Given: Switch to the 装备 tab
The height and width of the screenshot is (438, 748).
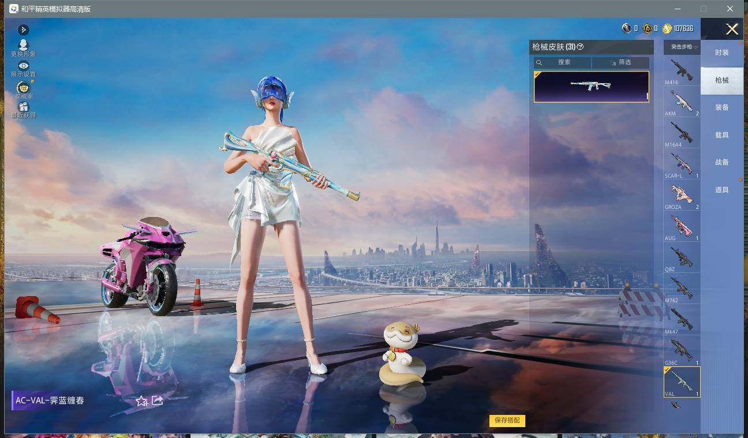Looking at the screenshot, I should tap(722, 107).
